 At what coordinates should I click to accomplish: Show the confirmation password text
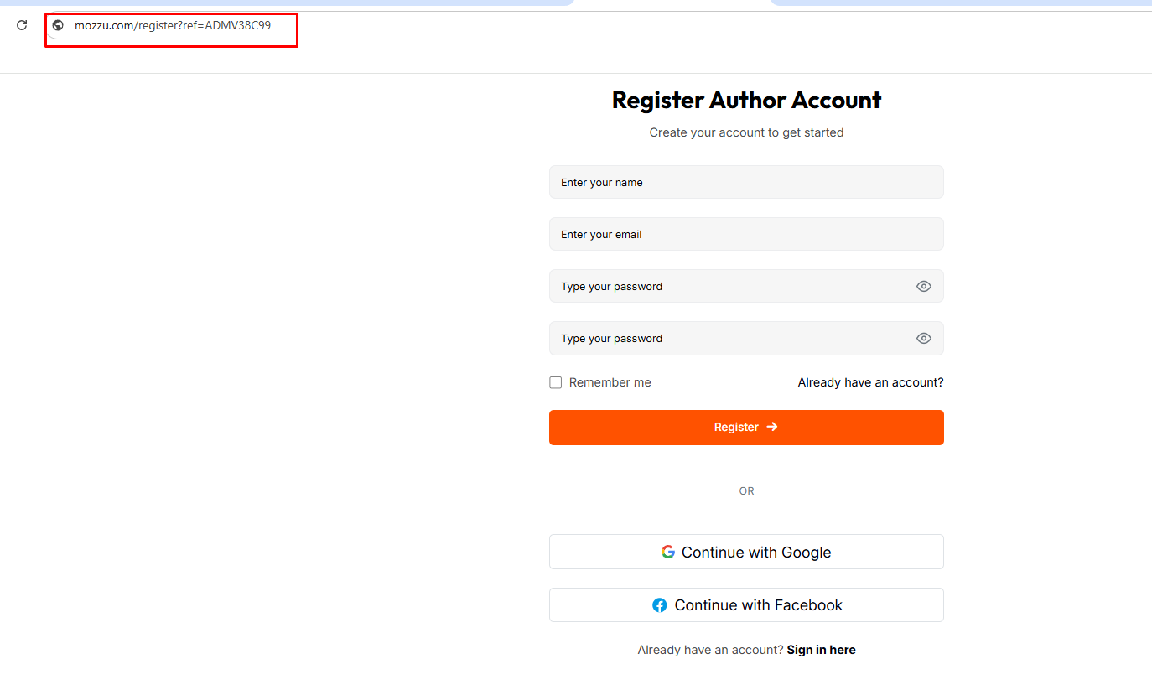point(923,338)
